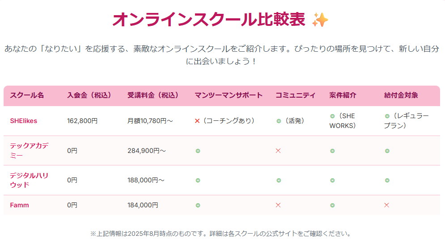Click the green circle in Famm 案件紹介 cell
This screenshot has width=445, height=247.
tap(332, 205)
